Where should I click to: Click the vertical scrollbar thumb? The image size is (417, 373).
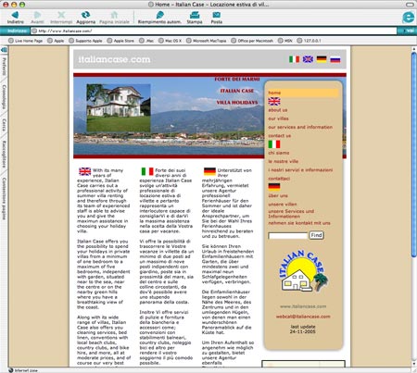(x=414, y=155)
